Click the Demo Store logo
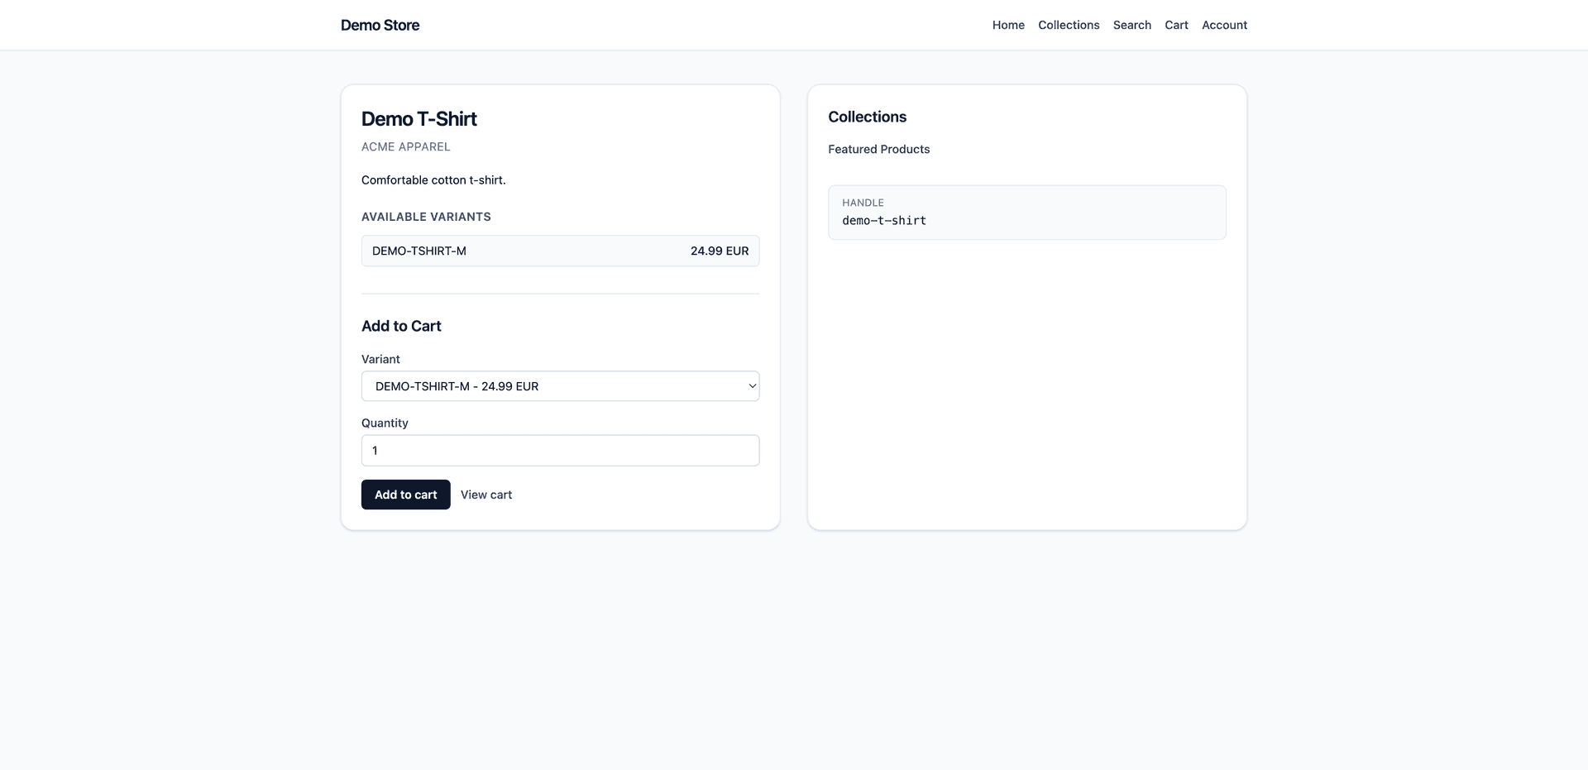 380,25
